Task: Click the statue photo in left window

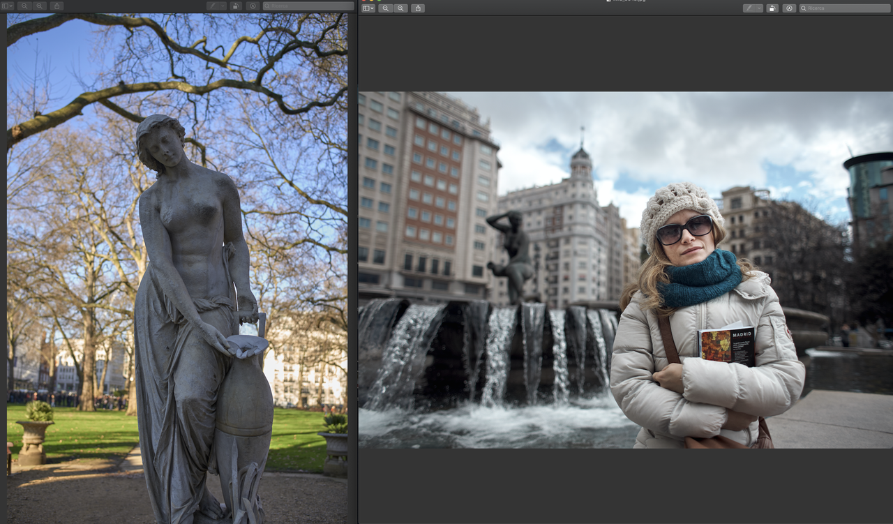Action: click(177, 268)
